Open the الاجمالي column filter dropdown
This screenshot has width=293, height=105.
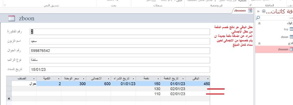(x=109, y=79)
